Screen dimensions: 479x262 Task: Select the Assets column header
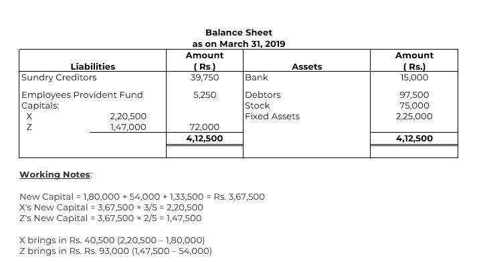tap(306, 67)
